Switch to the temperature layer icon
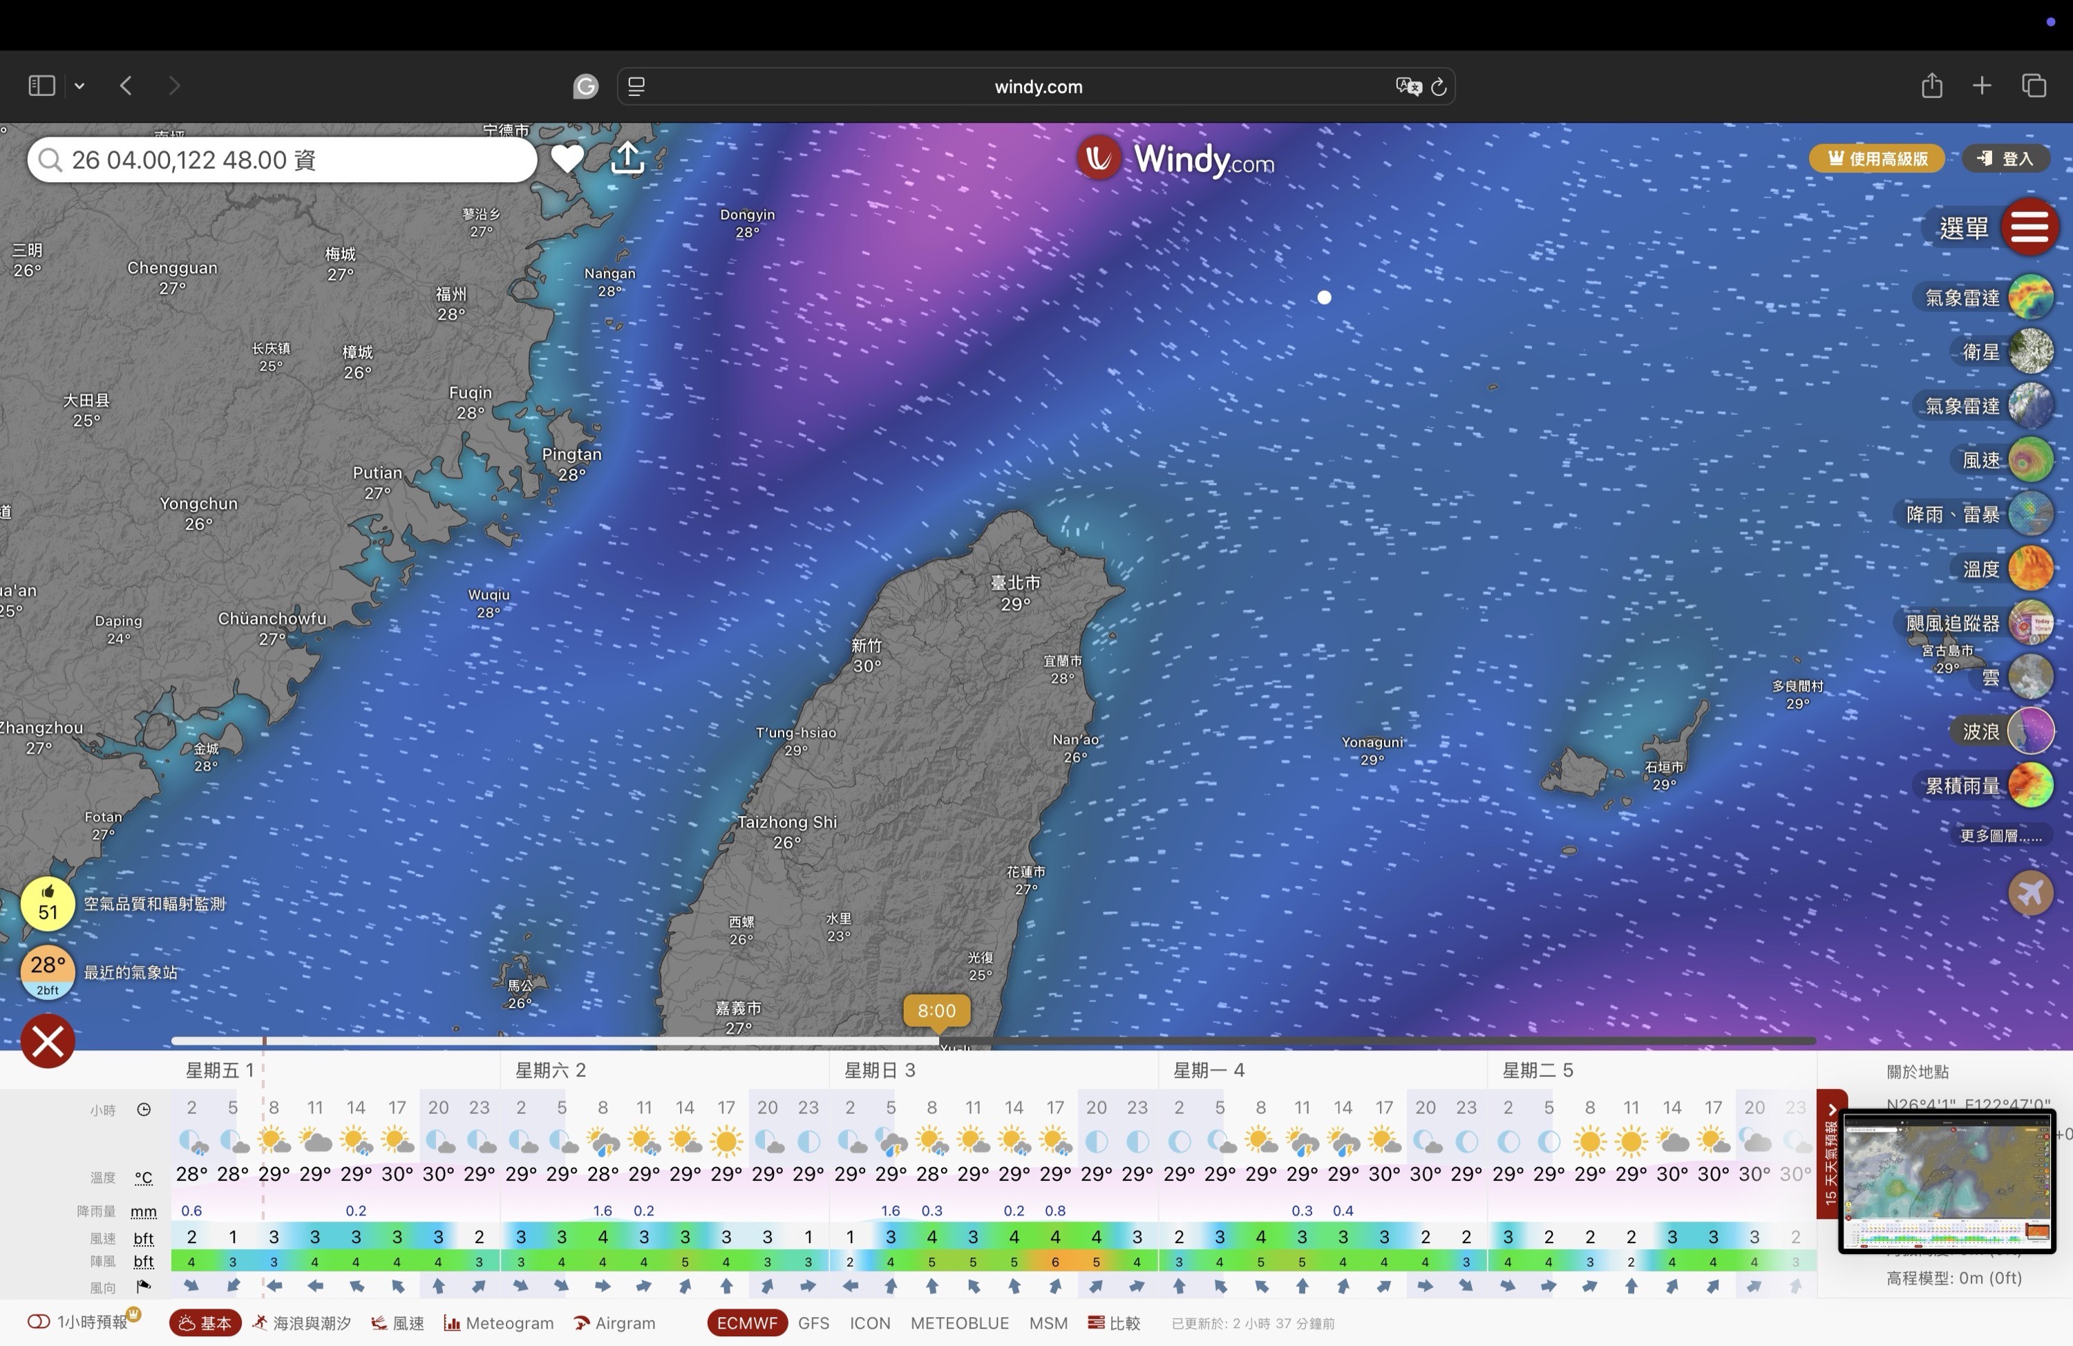 tap(2030, 569)
